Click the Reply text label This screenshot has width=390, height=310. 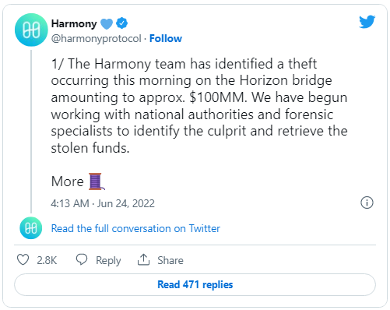click(108, 260)
